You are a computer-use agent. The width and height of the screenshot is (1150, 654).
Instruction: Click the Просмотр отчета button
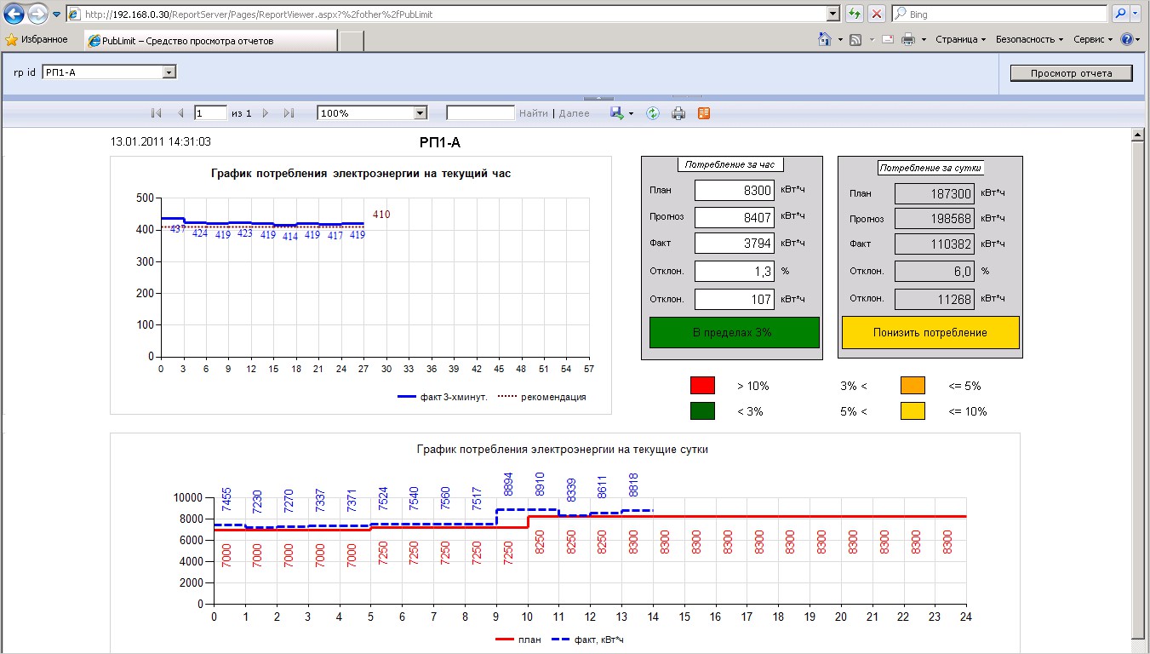[1071, 73]
